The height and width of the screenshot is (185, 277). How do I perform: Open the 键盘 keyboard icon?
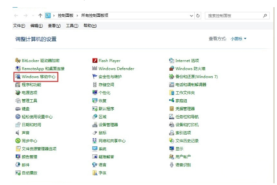click(x=18, y=109)
